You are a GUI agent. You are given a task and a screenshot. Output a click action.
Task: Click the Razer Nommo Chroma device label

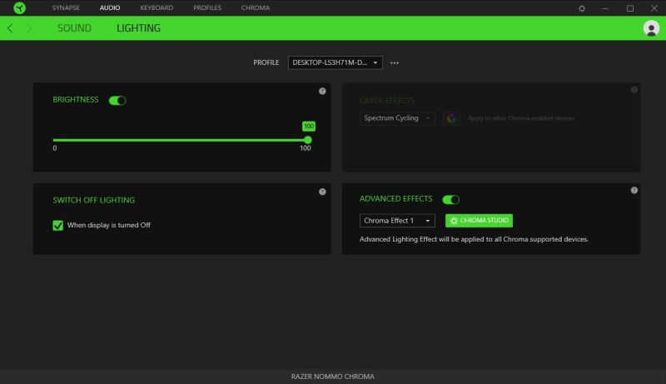point(332,377)
